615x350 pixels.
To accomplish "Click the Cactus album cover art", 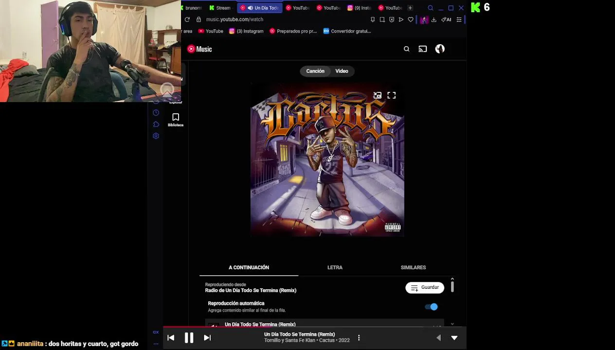I will pos(327,159).
